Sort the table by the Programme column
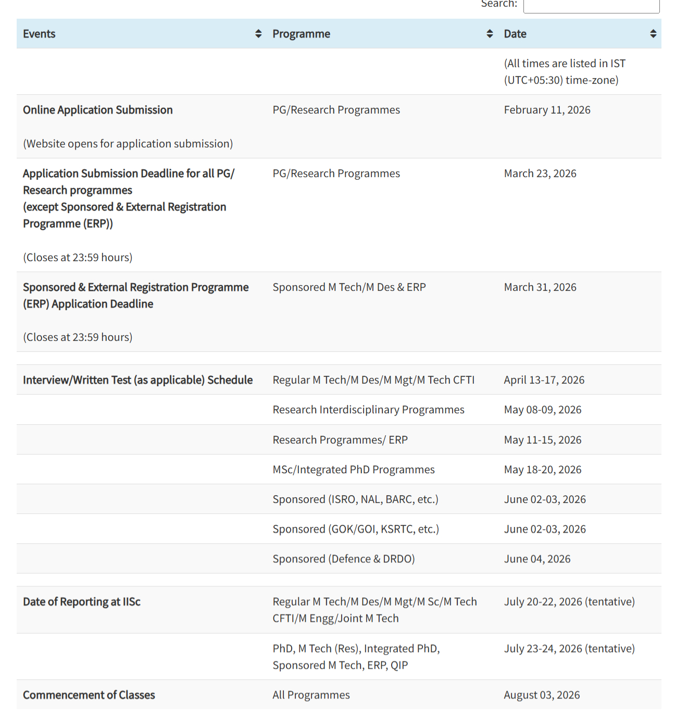Viewport: 675px width, 713px height. [301, 33]
